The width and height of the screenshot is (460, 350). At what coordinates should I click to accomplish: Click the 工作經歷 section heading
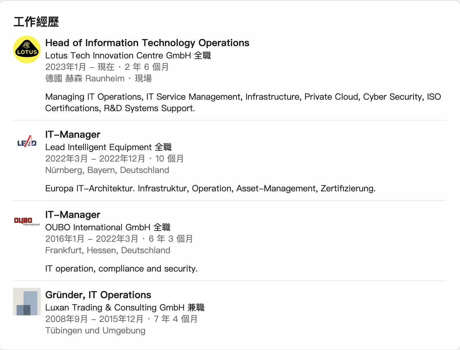[x=36, y=22]
